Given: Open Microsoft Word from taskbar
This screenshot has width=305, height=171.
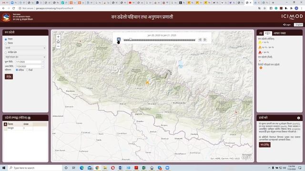Looking at the screenshot, I should [121, 168].
